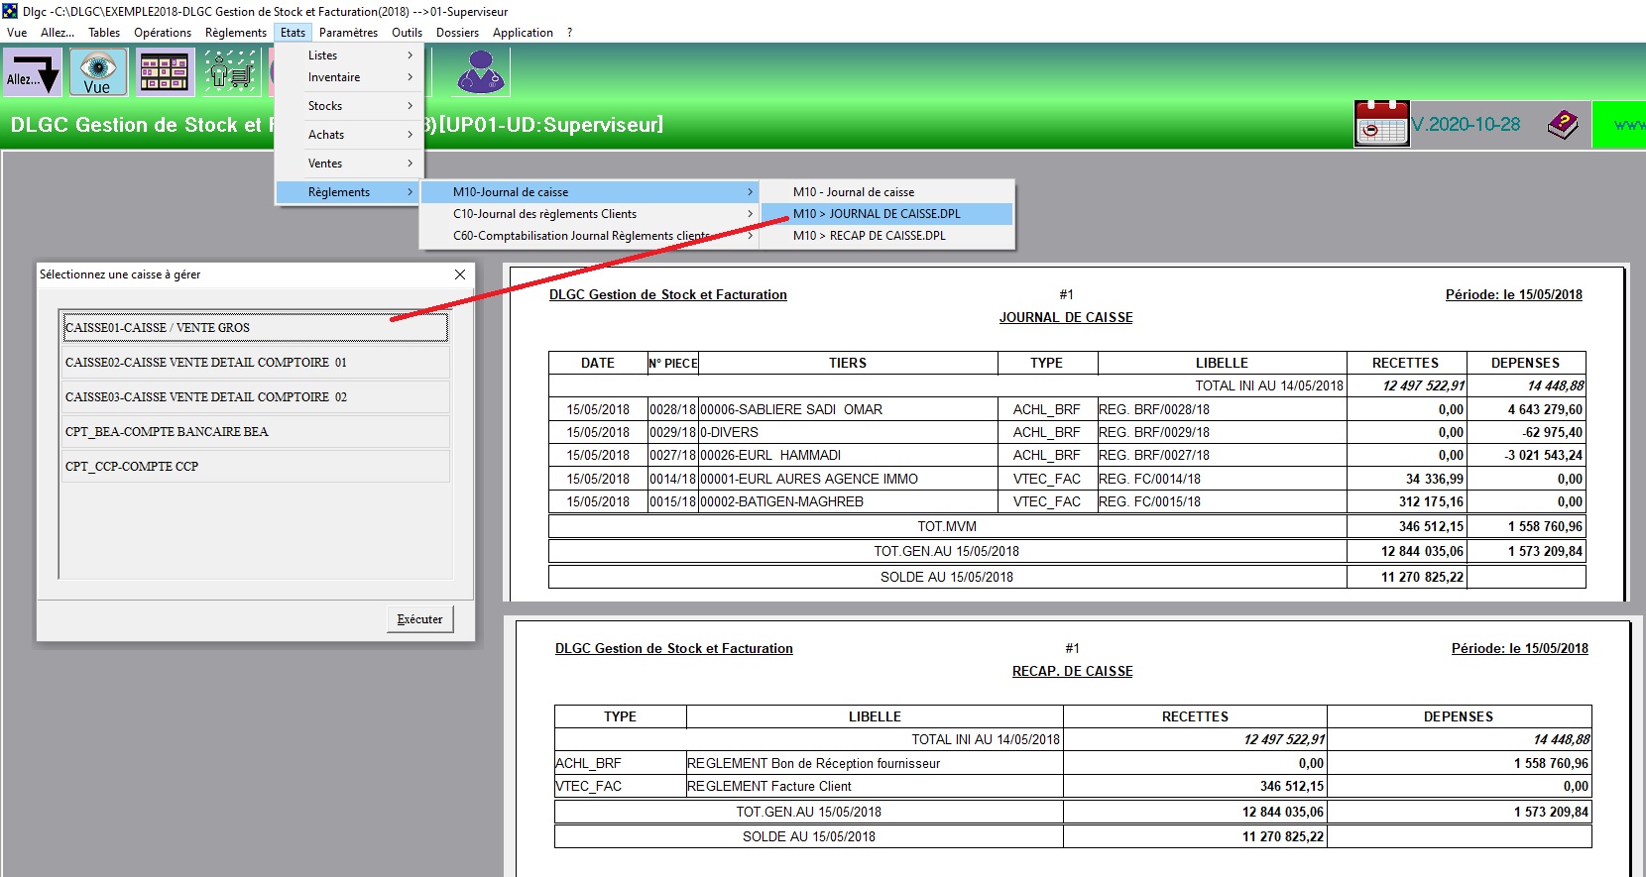The width and height of the screenshot is (1646, 877).
Task: Click the Exécuter button
Action: pyautogui.click(x=419, y=619)
